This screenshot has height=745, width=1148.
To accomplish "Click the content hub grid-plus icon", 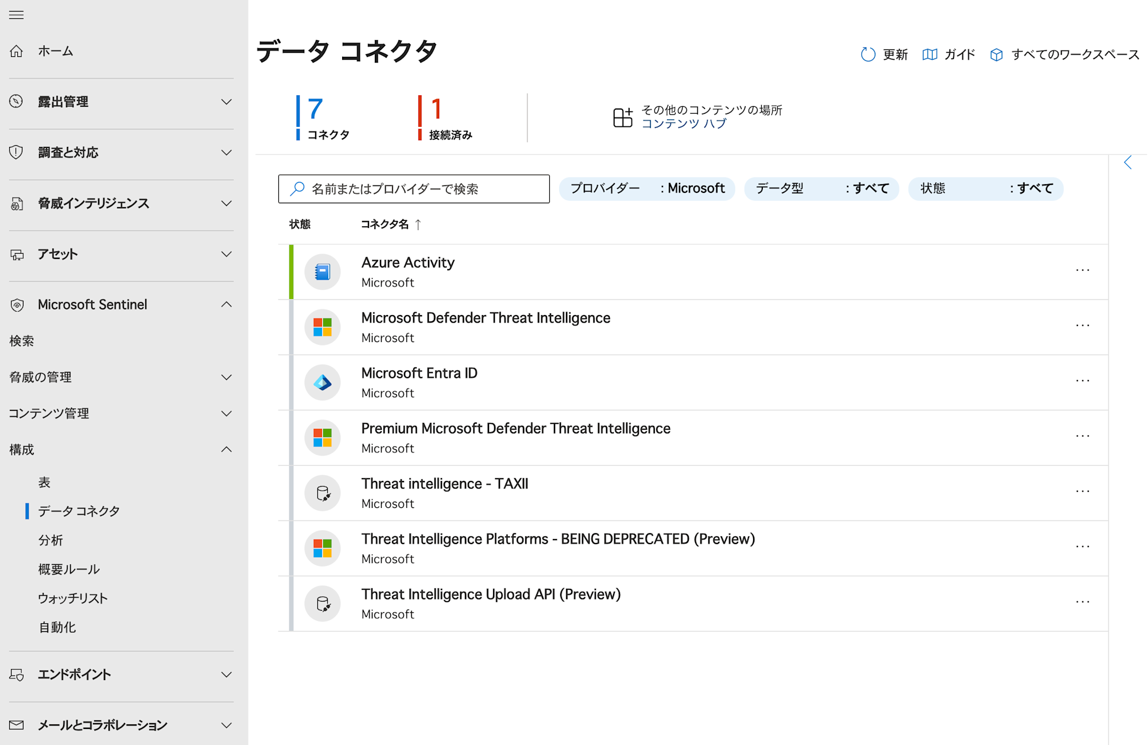I will click(x=623, y=117).
